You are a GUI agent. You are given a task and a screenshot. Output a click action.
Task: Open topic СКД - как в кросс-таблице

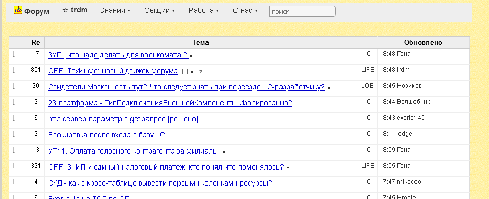coord(160,183)
